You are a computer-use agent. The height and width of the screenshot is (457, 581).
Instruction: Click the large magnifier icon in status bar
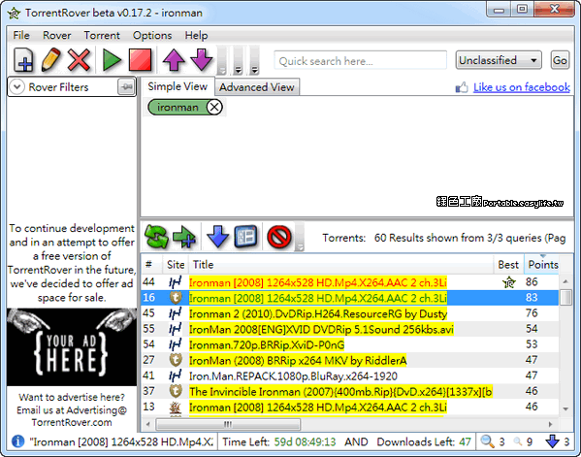click(x=487, y=441)
